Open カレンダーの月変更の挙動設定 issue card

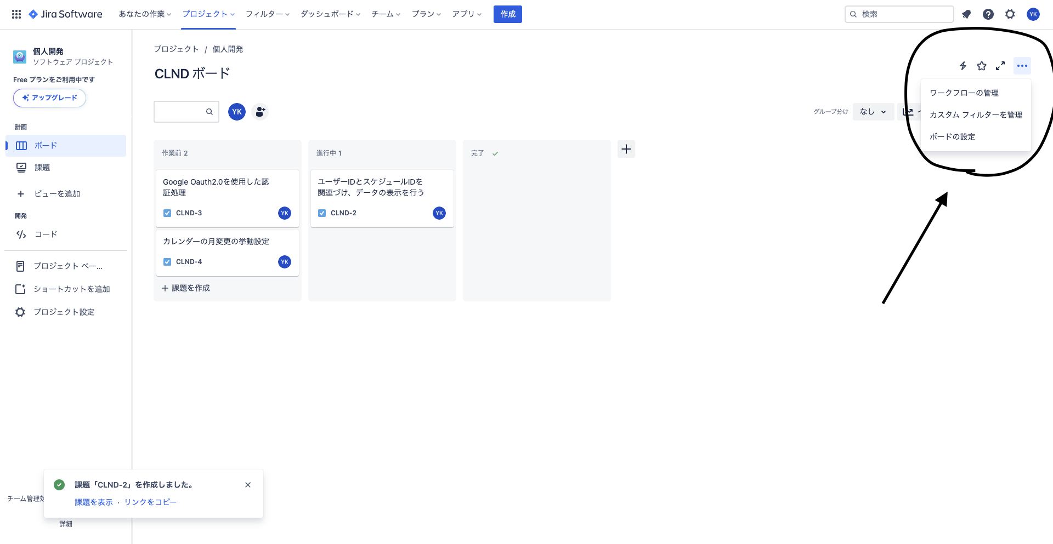pos(228,253)
